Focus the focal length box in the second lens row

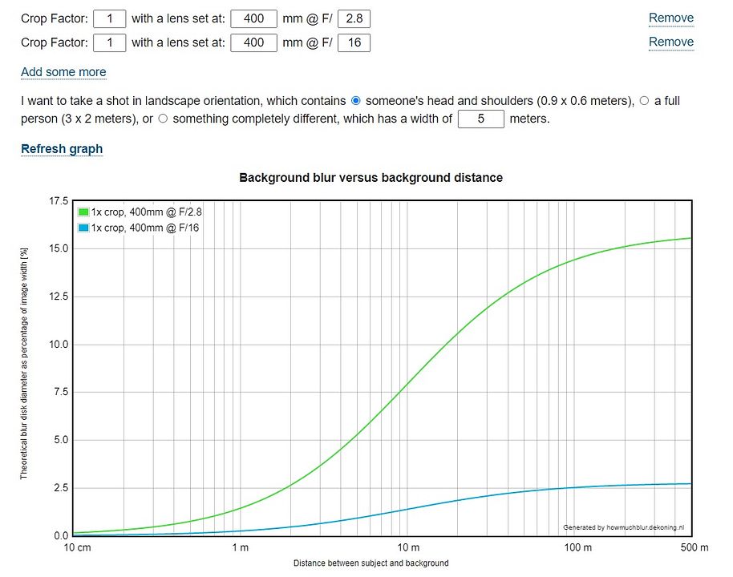pyautogui.click(x=253, y=42)
